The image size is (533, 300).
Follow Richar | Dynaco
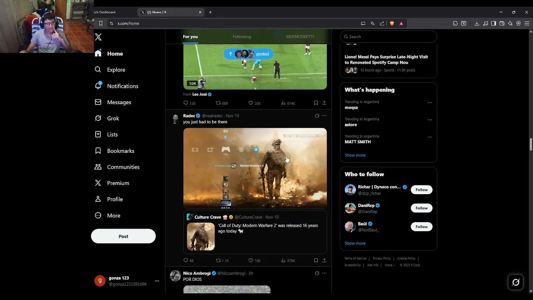tap(421, 190)
